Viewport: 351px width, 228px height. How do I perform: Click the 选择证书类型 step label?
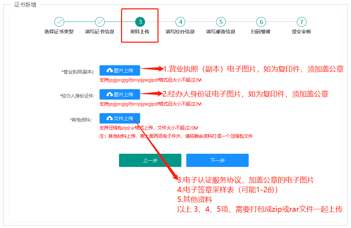59,32
